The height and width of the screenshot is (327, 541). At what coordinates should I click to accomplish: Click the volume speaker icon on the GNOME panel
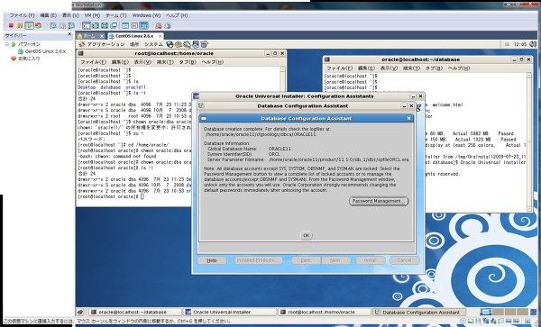532,44
